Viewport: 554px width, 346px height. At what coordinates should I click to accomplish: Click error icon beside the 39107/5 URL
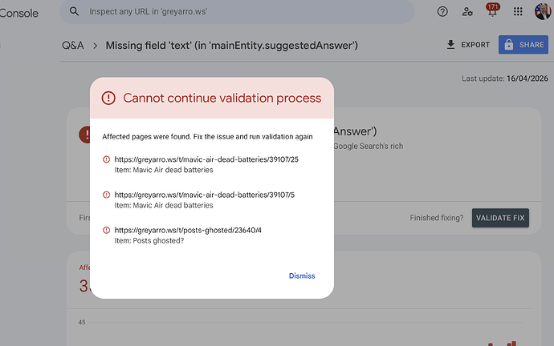point(106,195)
